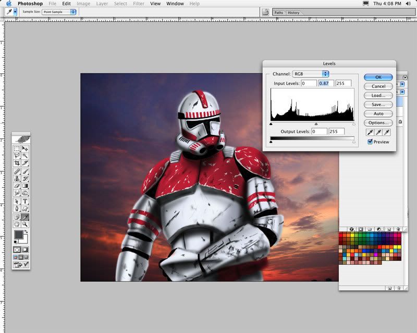Click the new adjustment layer icon
The height and width of the screenshot is (333, 417).
coord(379,229)
